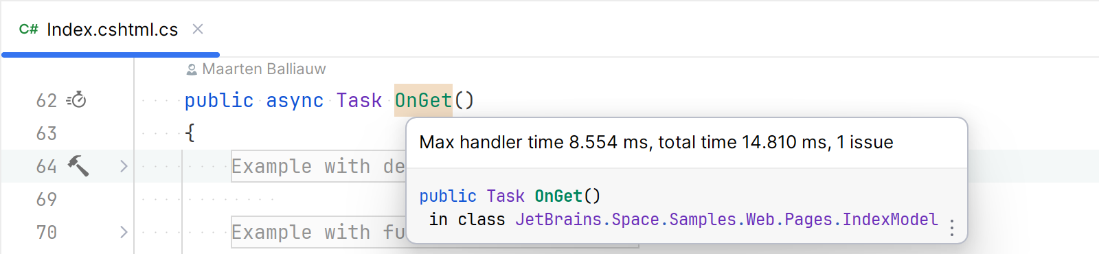Open the JetBrains.Space.Samples.Web.Pages.IndexModel class link
This screenshot has width=1099, height=254.
727,219
